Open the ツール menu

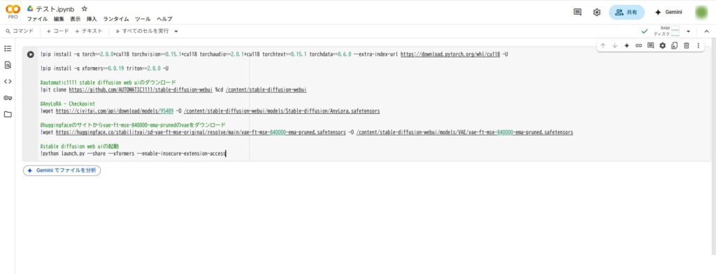click(x=143, y=19)
